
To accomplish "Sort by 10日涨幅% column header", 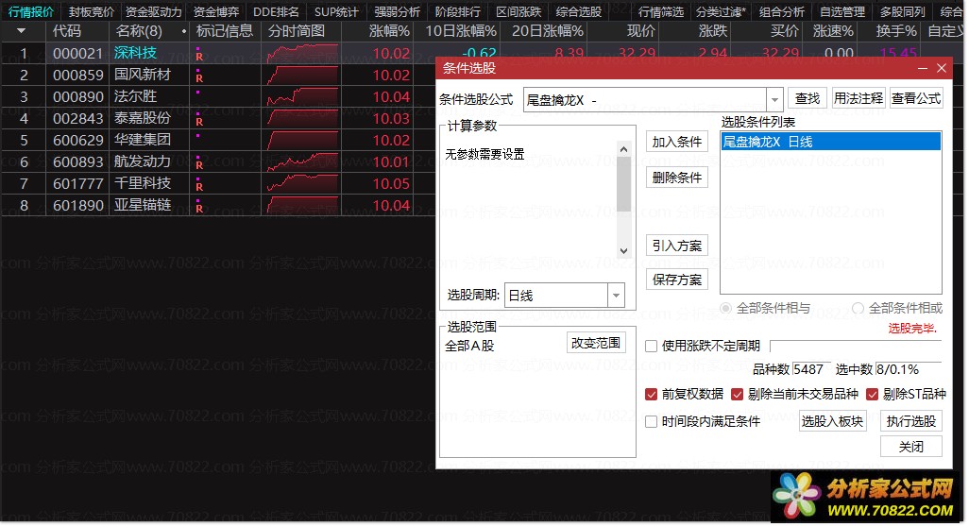I will tap(460, 31).
